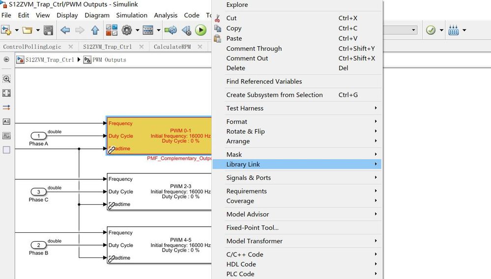Select the Annotation text palette icon
Viewport: 491px width, 279px height.
[x=6, y=121]
